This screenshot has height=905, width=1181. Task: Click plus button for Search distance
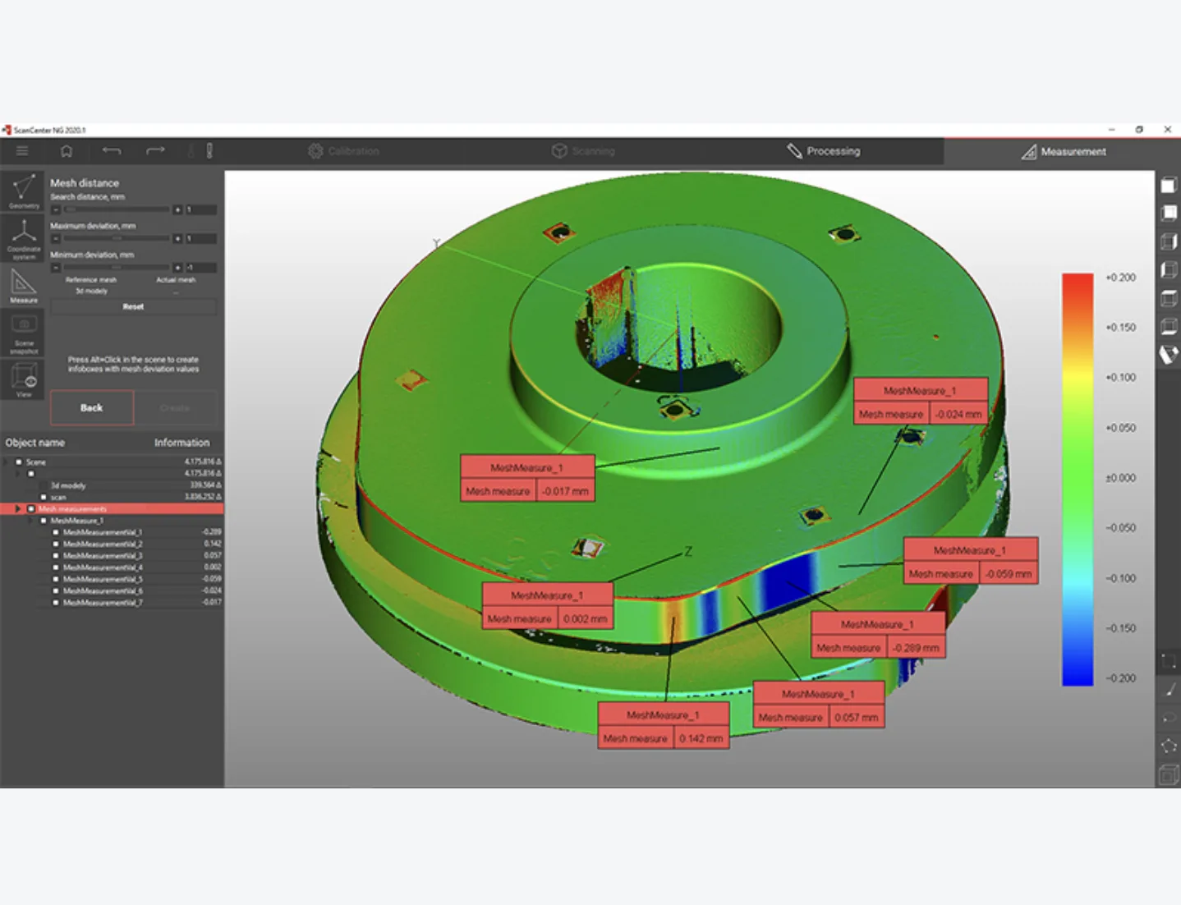(177, 210)
